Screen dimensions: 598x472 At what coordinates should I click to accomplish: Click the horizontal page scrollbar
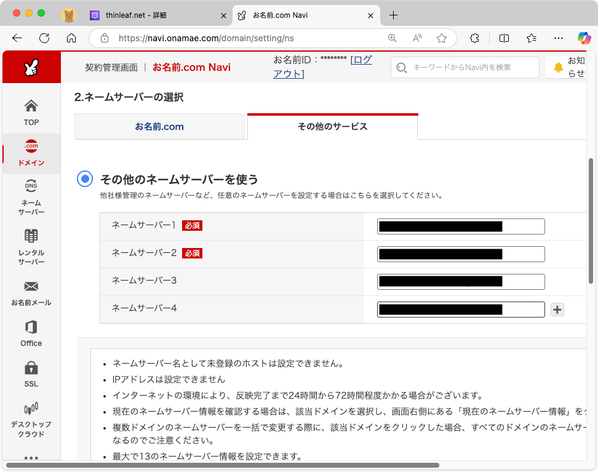click(x=223, y=465)
